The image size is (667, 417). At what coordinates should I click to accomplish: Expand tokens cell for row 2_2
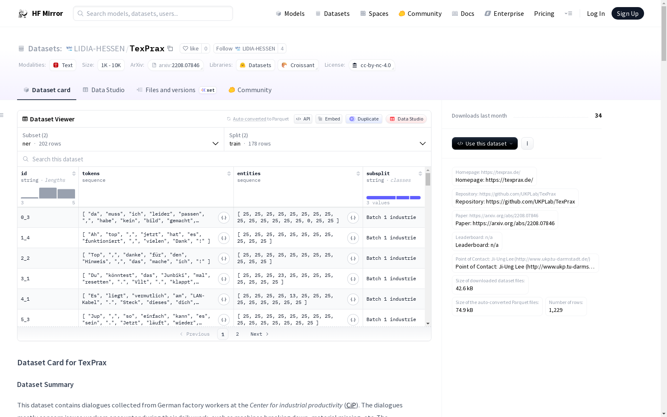224,258
